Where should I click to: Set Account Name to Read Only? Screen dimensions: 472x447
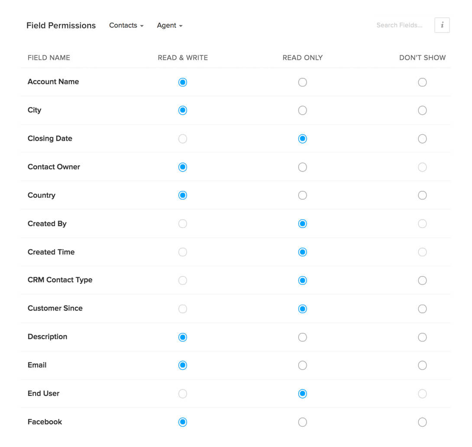click(x=303, y=82)
